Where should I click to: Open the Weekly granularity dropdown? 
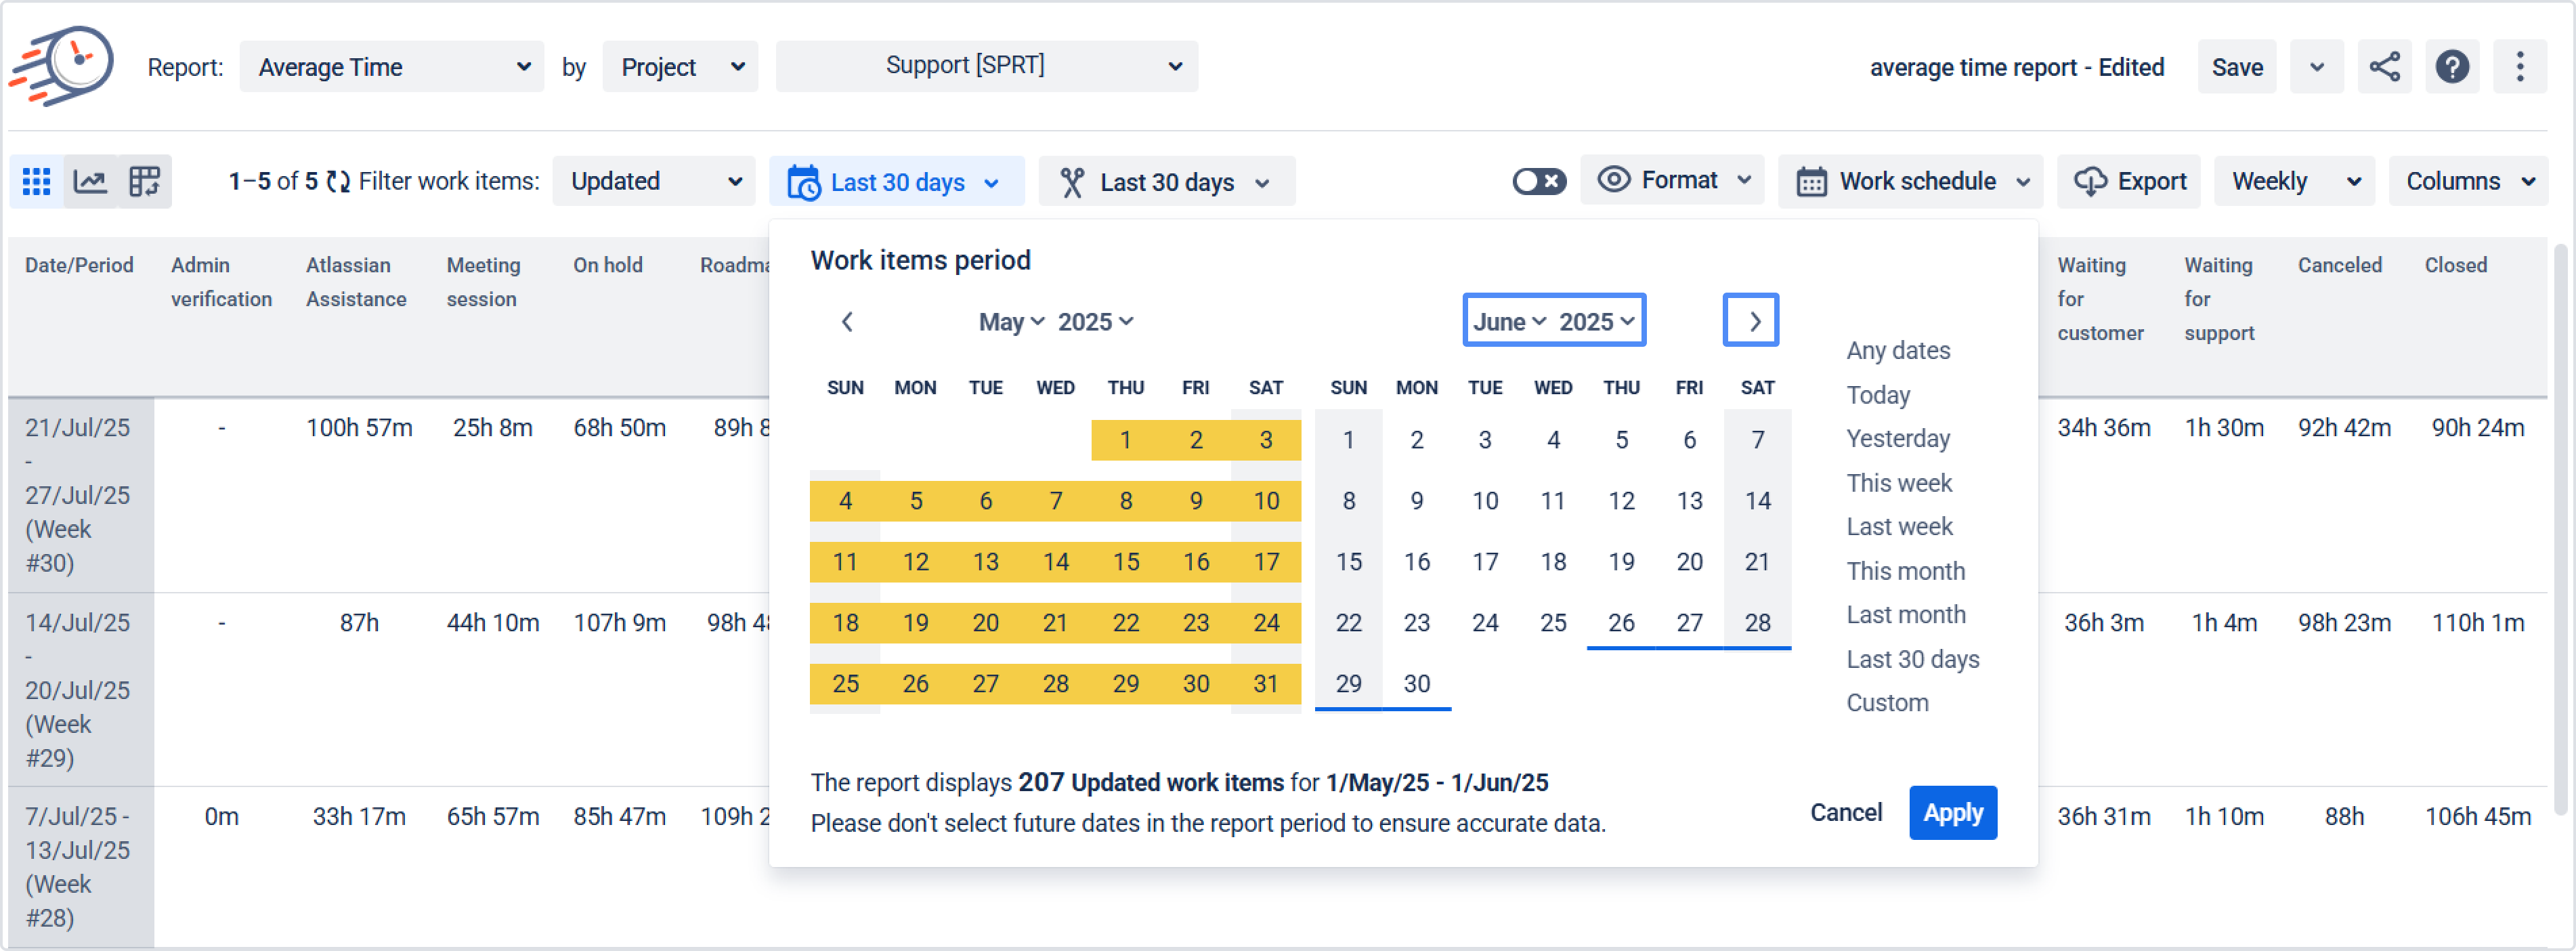2294,181
